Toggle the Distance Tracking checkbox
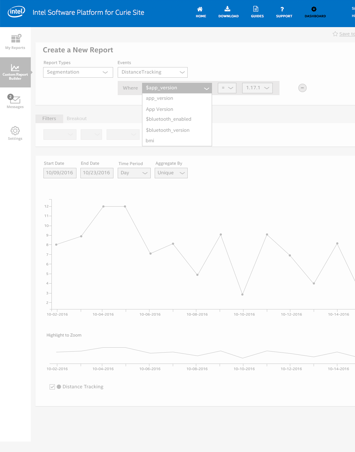Viewport: 355px width, 452px height. click(52, 387)
